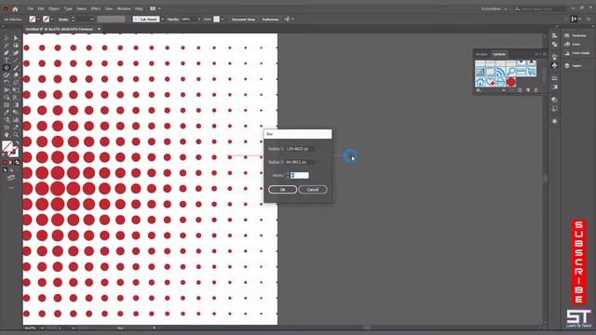Screen dimensions: 596x335
Task: Select the Magic Wand tool
Action: (7, 46)
